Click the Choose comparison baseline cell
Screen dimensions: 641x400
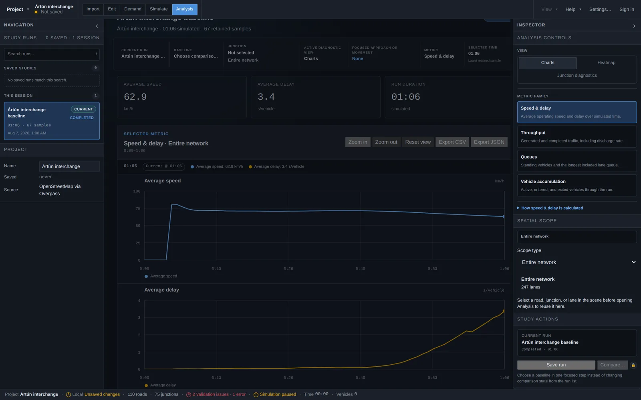click(196, 54)
